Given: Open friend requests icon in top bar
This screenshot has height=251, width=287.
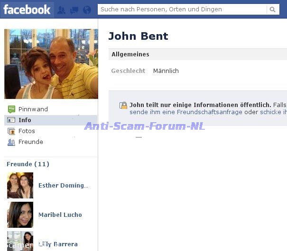Looking at the screenshot, I should [62, 9].
